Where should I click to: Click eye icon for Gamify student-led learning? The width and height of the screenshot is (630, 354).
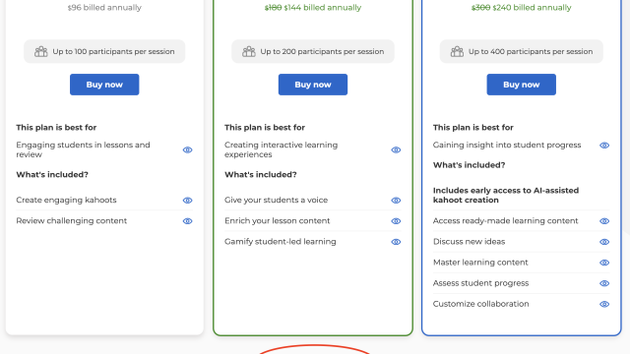click(396, 242)
